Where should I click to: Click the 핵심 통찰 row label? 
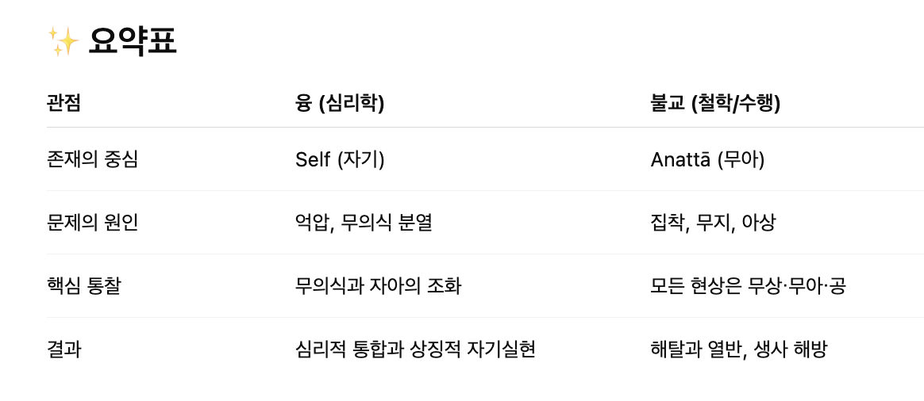[83, 286]
